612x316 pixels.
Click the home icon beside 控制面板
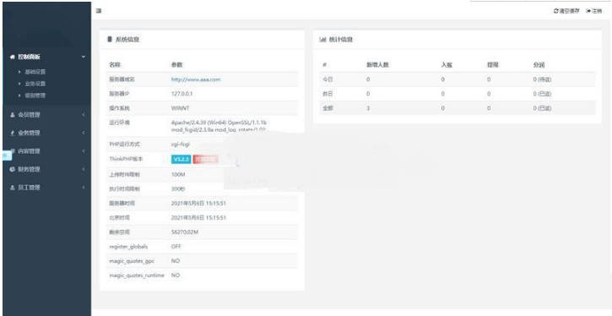pos(12,57)
